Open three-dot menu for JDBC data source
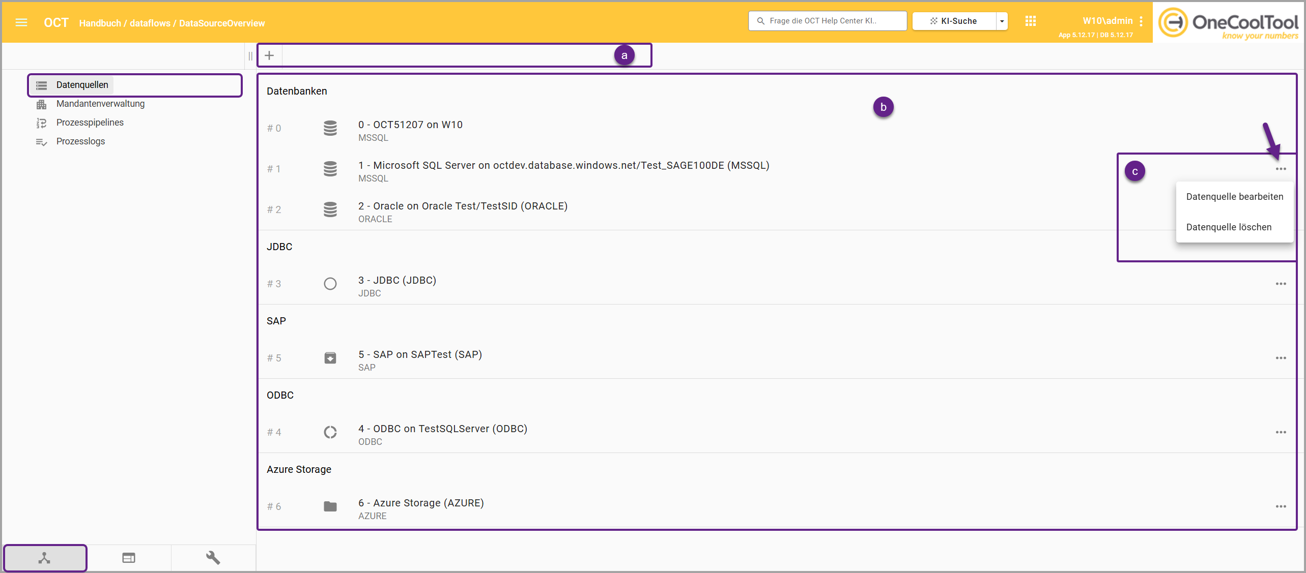The height and width of the screenshot is (573, 1306). click(x=1281, y=284)
